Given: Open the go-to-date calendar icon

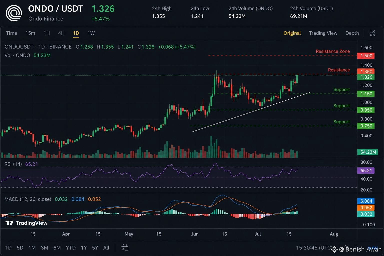Looking at the screenshot, I should coord(125,248).
